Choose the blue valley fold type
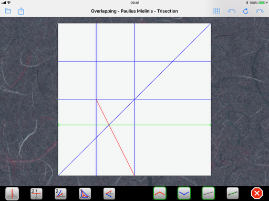 pos(184,193)
